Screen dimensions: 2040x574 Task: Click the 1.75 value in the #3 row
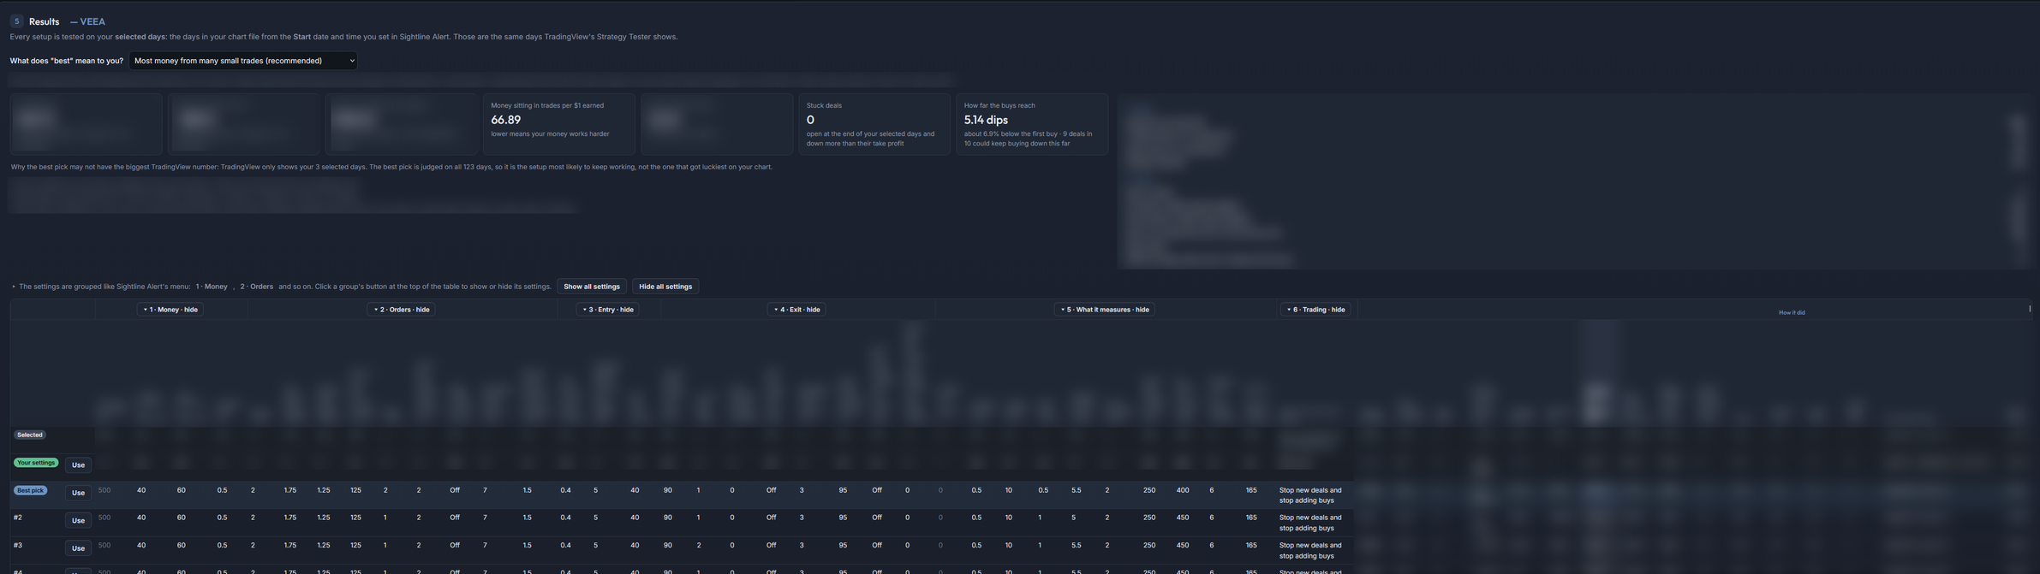290,545
